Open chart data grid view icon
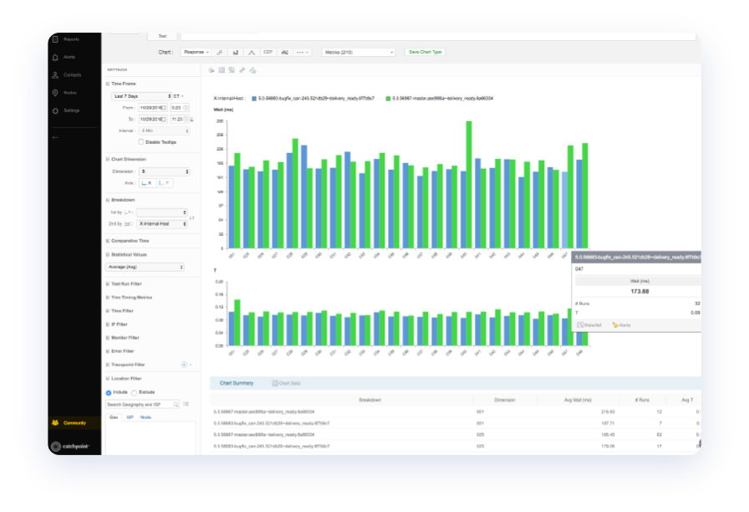This screenshot has height=512, width=749. 222,73
